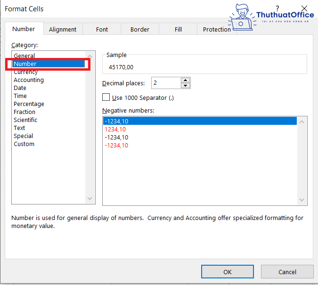Image resolution: width=318 pixels, height=285 pixels.
Task: Select the Number tab
Action: [24, 29]
